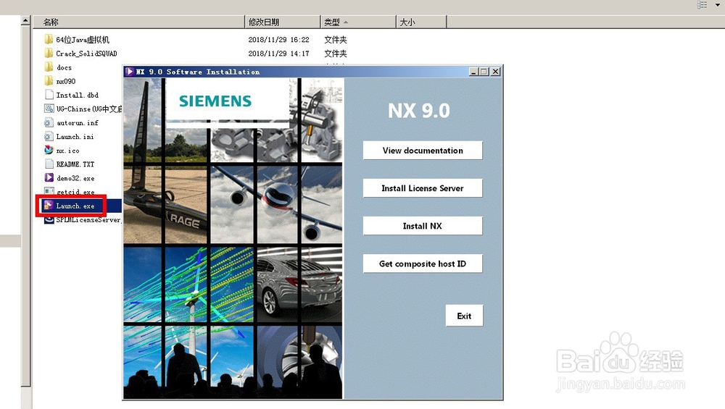Click the change view icon in Explorer
The height and width of the screenshot is (409, 725).
coord(703,4)
